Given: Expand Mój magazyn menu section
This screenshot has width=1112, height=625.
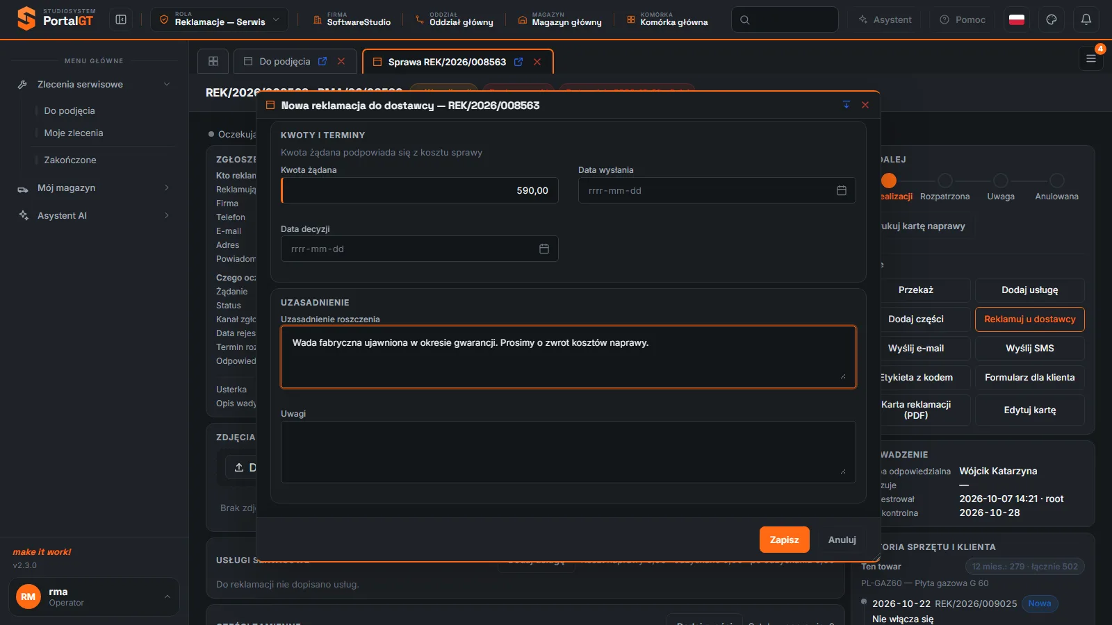Looking at the screenshot, I should 95,187.
